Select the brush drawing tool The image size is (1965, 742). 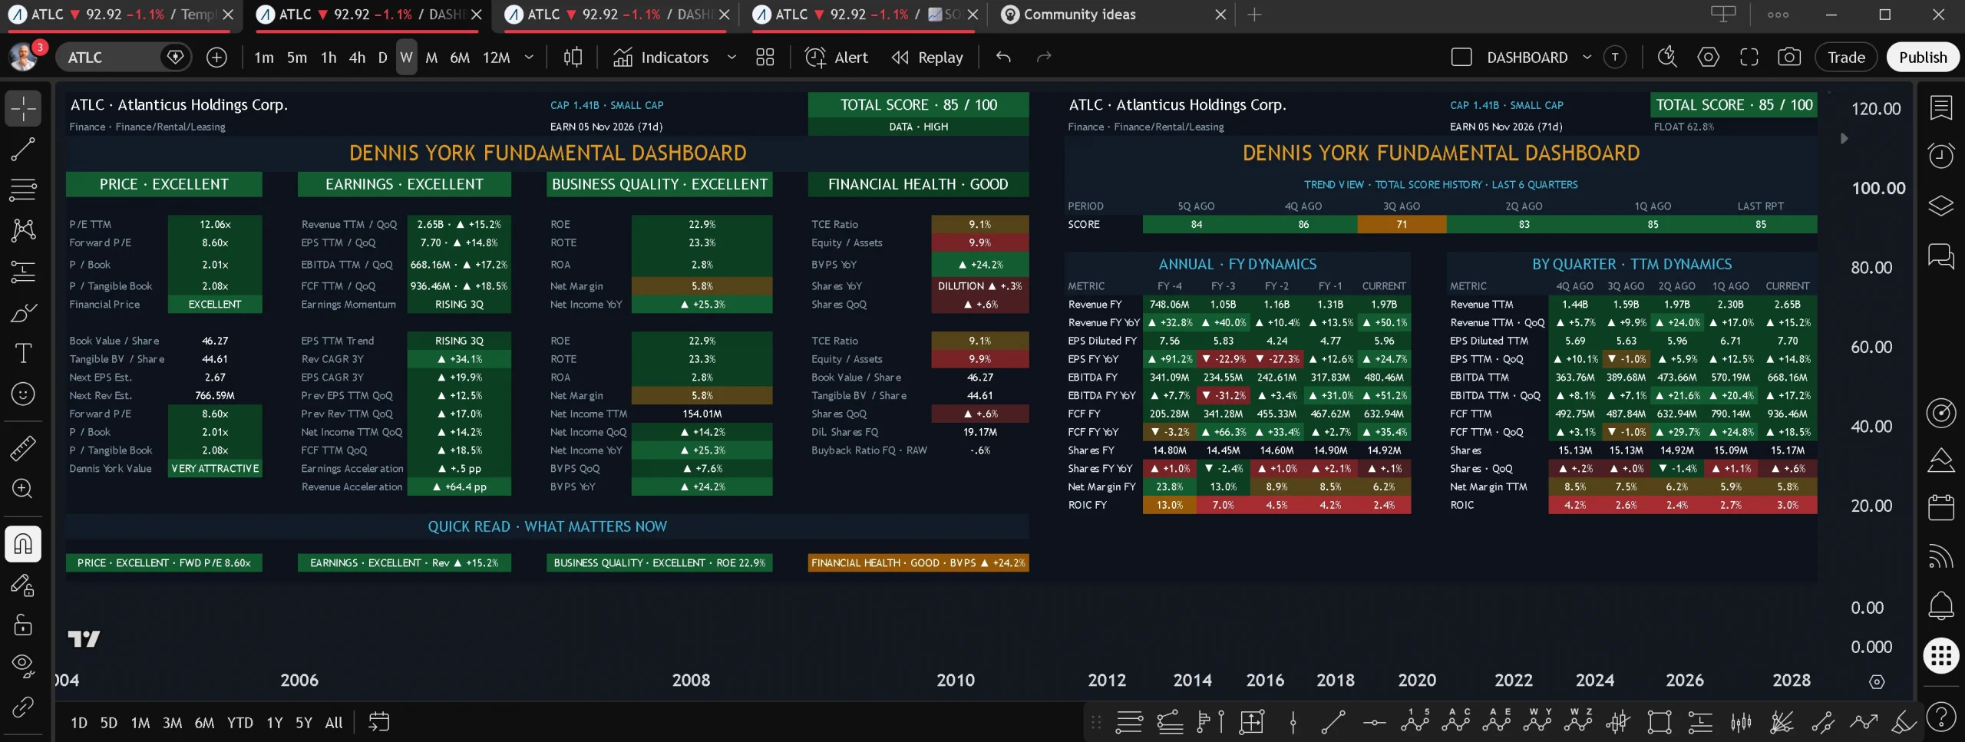(23, 312)
